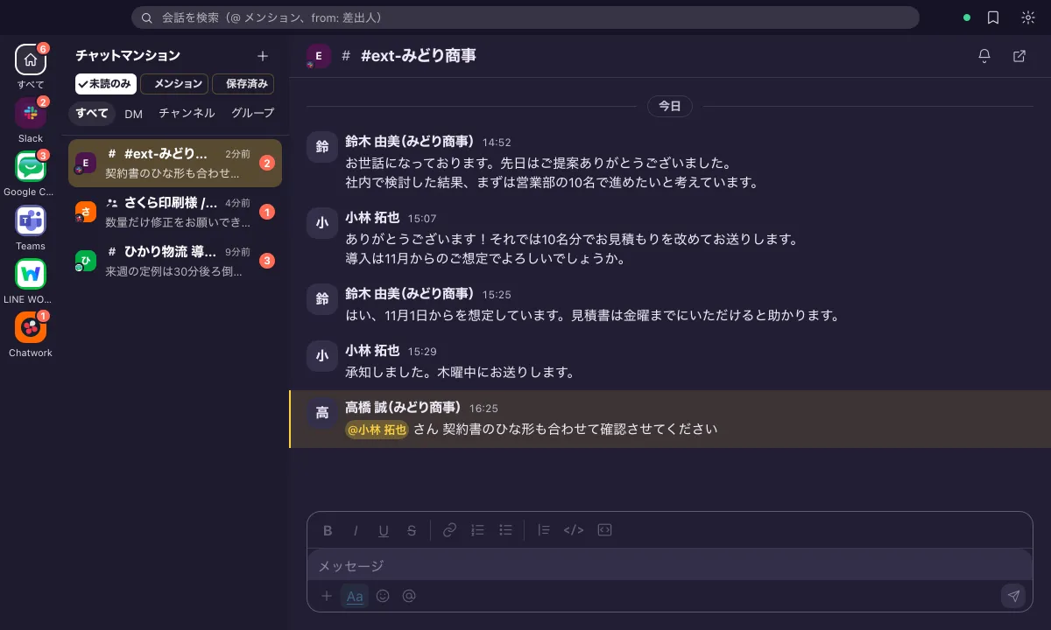Open the LINE WORKS service icon
Viewport: 1051px width, 630px height.
point(31,274)
